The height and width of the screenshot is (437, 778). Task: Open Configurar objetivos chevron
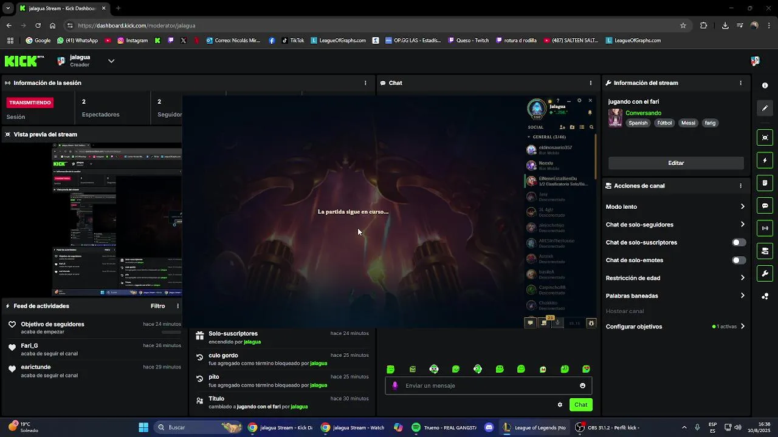pyautogui.click(x=742, y=327)
